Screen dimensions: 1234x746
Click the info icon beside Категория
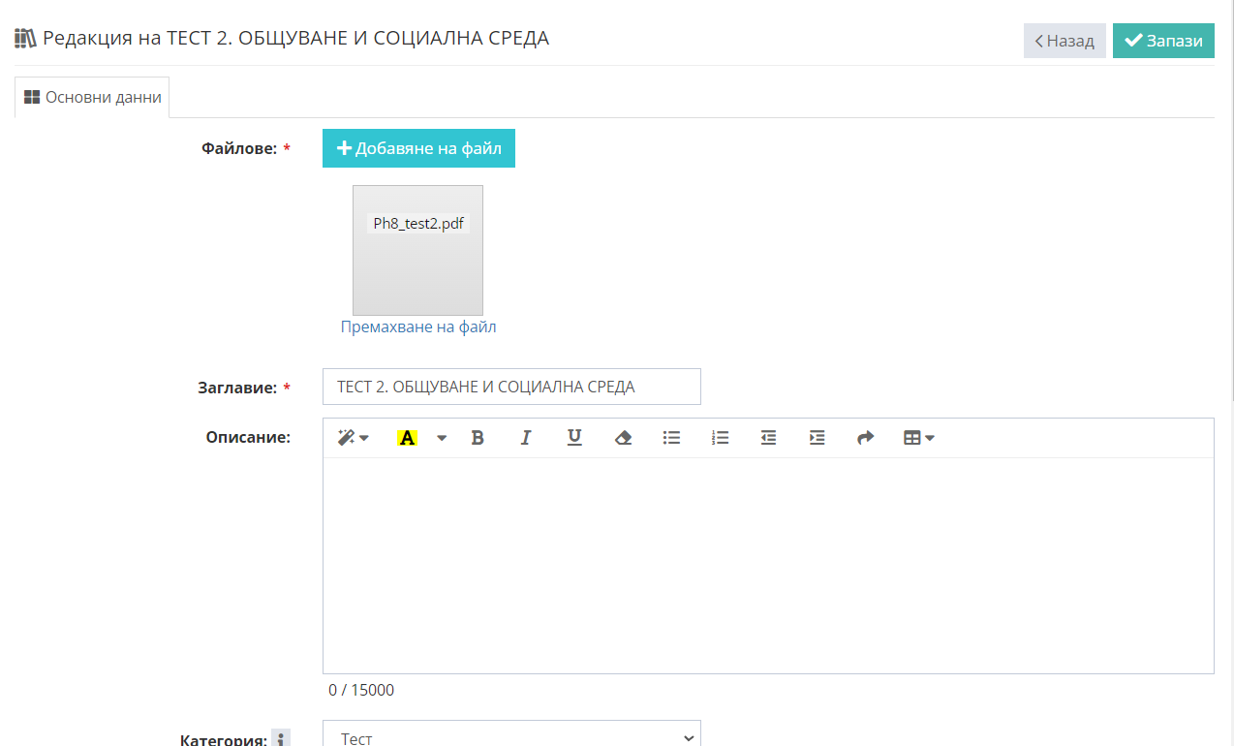280,739
